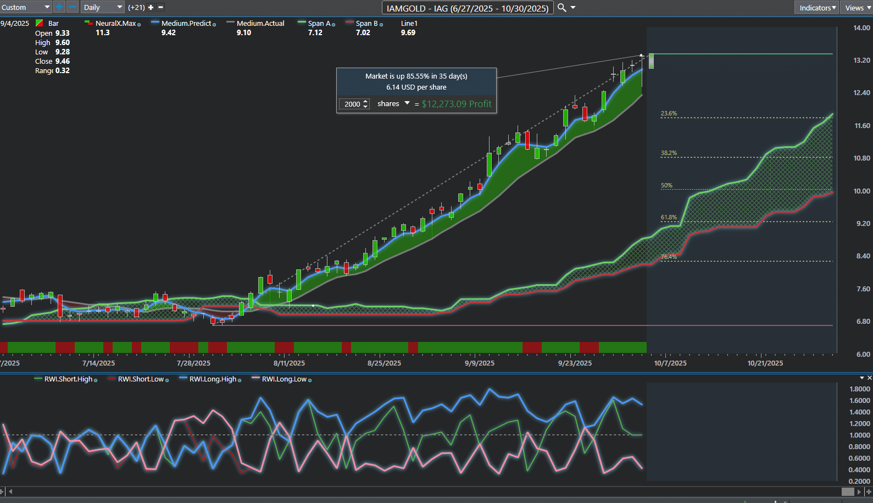The height and width of the screenshot is (503, 873).
Task: Click the white minus beside (+21)
Action: [160, 8]
